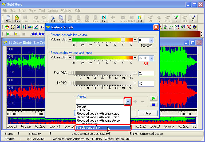205x142 pixels.
Task: Open the bandstop volume -60.0 dropdown
Action: click(x=151, y=58)
